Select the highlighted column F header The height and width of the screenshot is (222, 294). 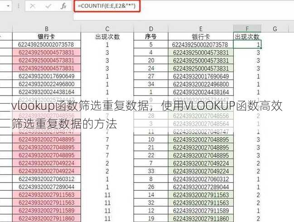point(247,29)
